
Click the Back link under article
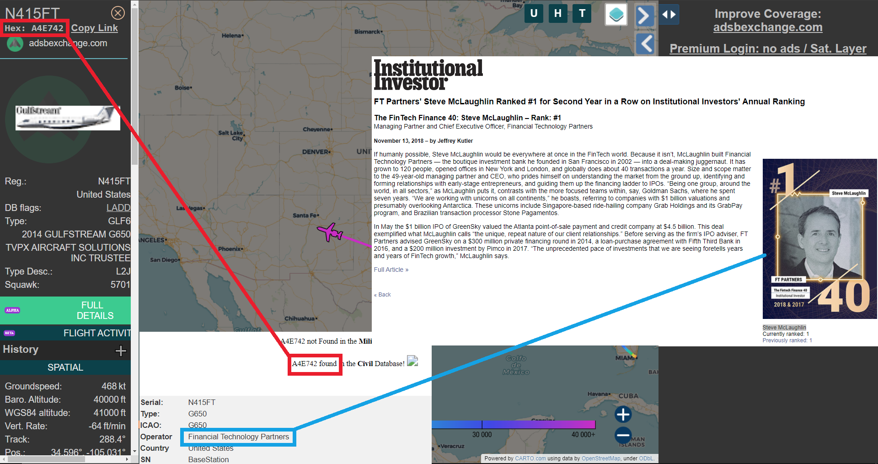[x=382, y=295]
